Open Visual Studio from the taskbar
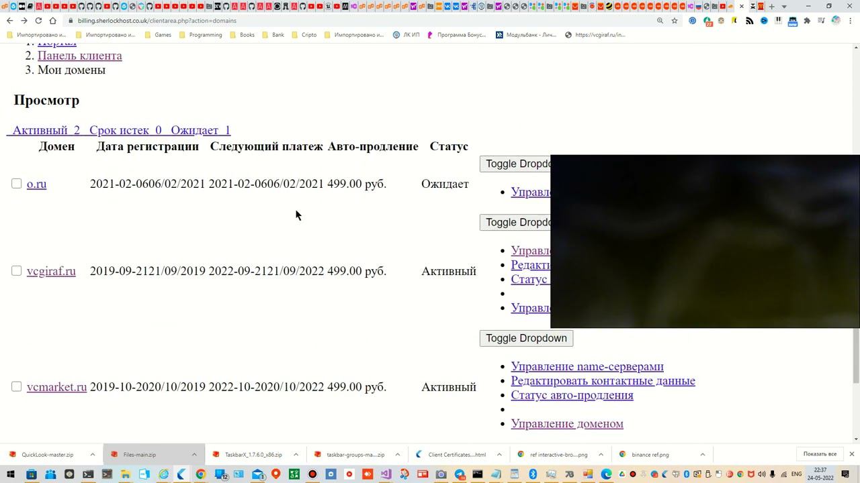Image resolution: width=860 pixels, height=483 pixels. pyautogui.click(x=386, y=474)
